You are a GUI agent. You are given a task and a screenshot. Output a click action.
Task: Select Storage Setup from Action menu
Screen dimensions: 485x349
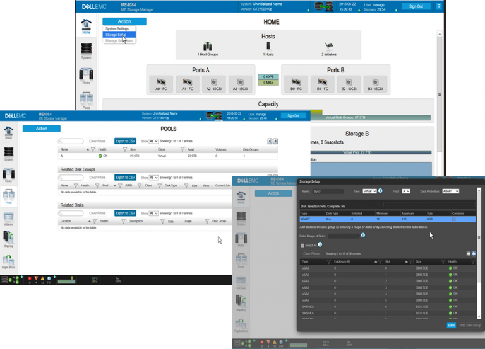click(116, 35)
